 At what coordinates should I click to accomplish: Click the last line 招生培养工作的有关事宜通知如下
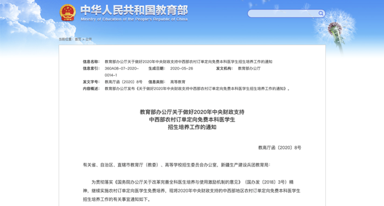pos(116,199)
